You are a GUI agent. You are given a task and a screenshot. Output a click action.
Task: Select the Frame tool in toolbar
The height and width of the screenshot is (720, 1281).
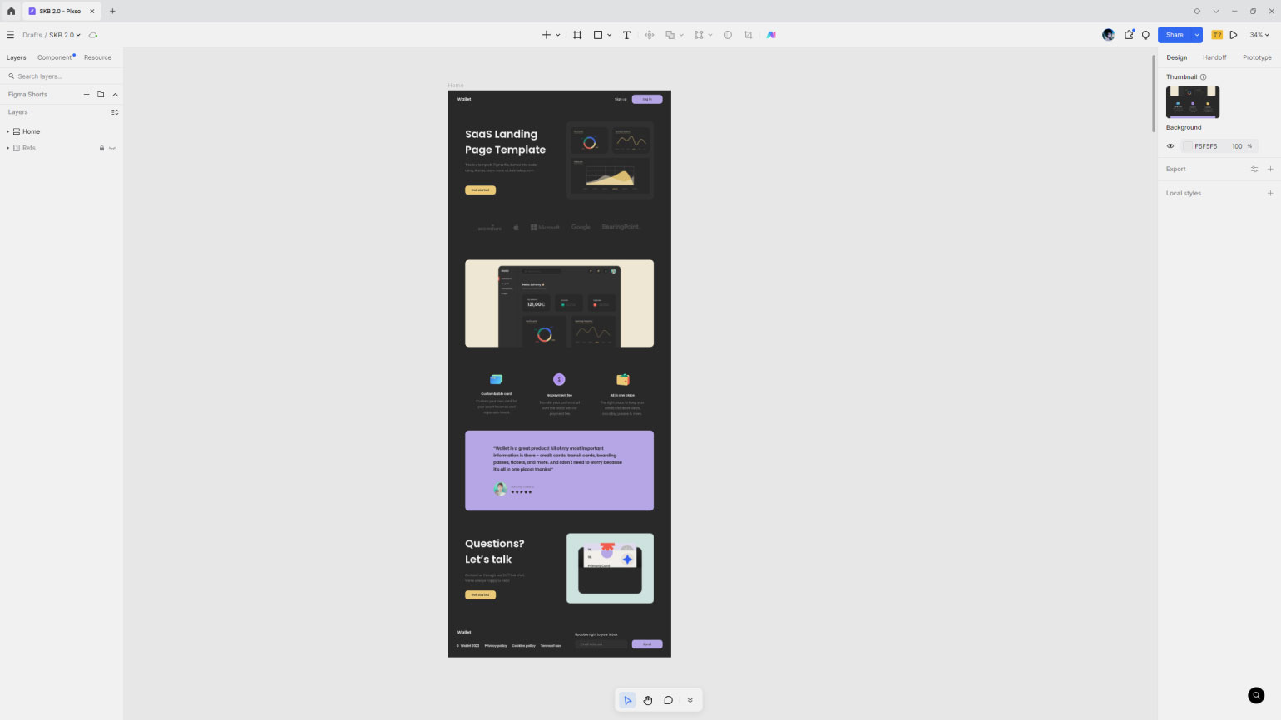[577, 35]
